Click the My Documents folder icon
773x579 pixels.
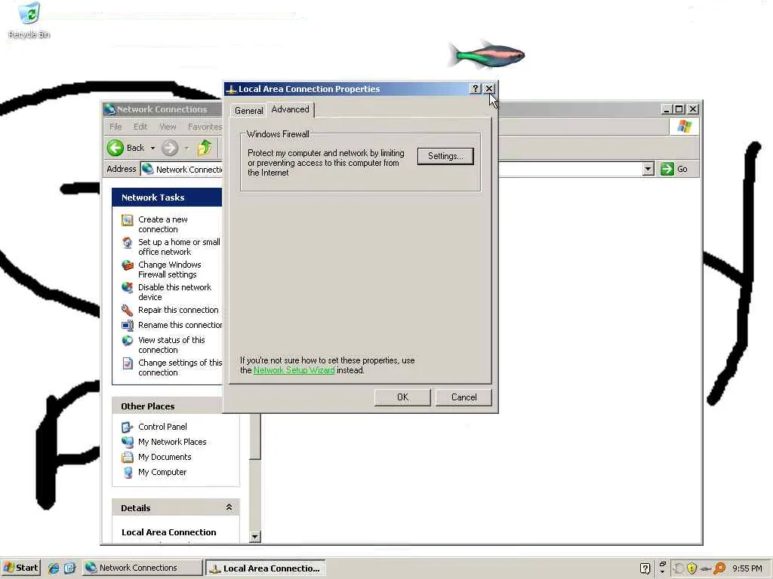click(127, 458)
